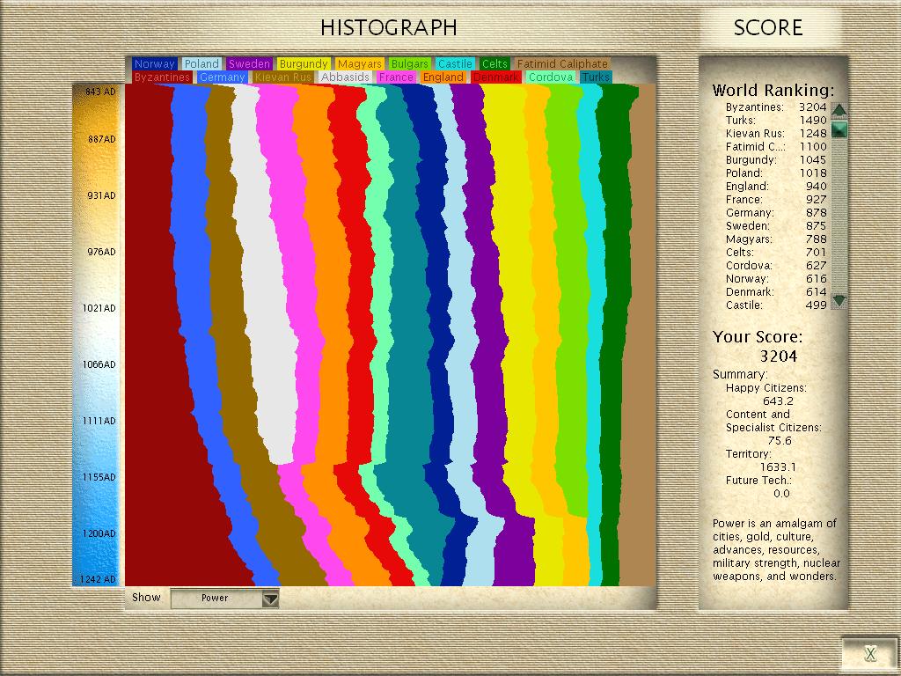This screenshot has height=676, width=901.
Task: Click the 1066AD timeline label
Action: [99, 364]
